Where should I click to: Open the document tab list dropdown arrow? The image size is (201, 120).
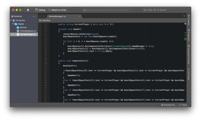(184, 16)
